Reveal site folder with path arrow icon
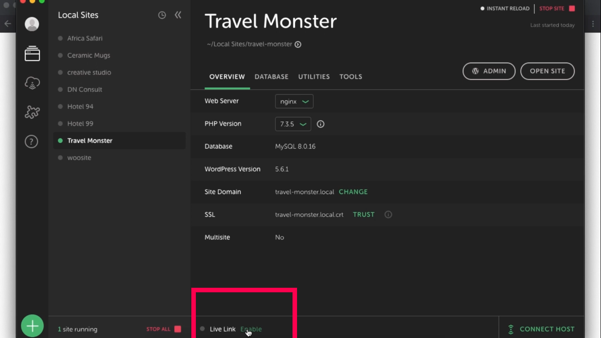 click(x=298, y=44)
